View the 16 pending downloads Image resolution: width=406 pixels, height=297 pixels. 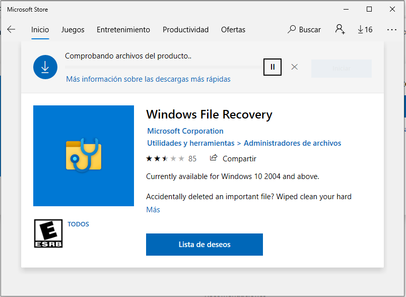pyautogui.click(x=365, y=30)
